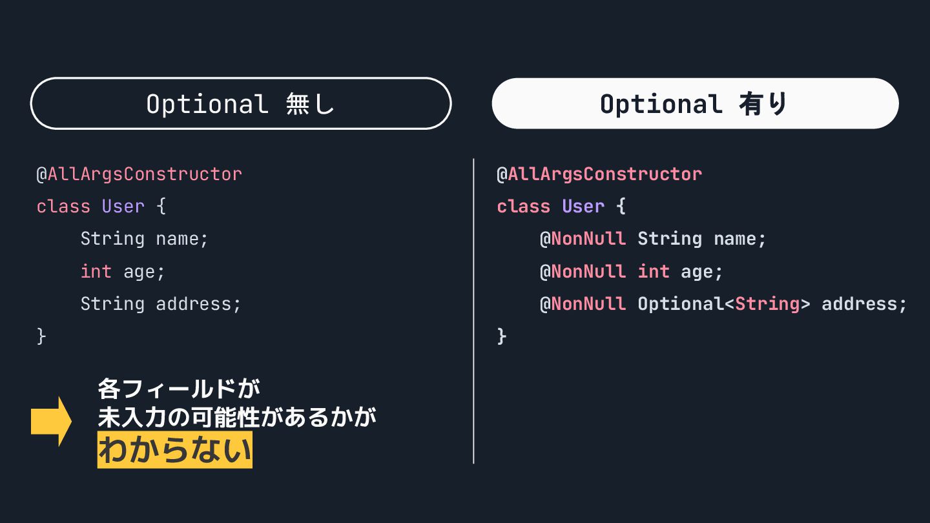
Task: Click the "address;" identifier after Optional<String>
Action: (864, 303)
